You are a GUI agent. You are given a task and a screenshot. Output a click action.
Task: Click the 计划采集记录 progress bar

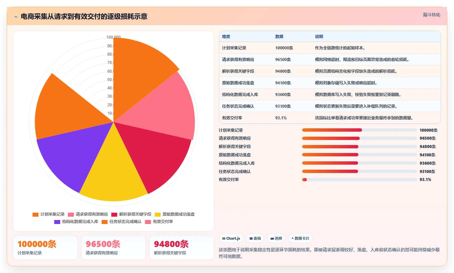pos(359,130)
